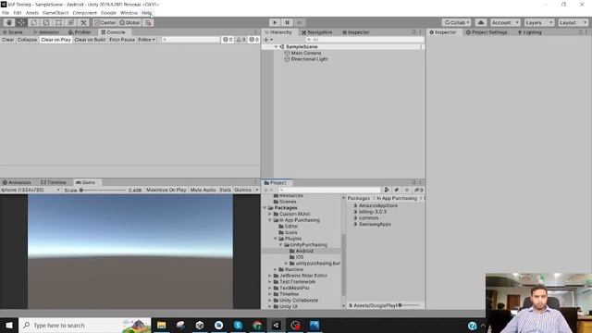This screenshot has width=592, height=333.
Task: Toggle Clear on Play option
Action: 55,40
